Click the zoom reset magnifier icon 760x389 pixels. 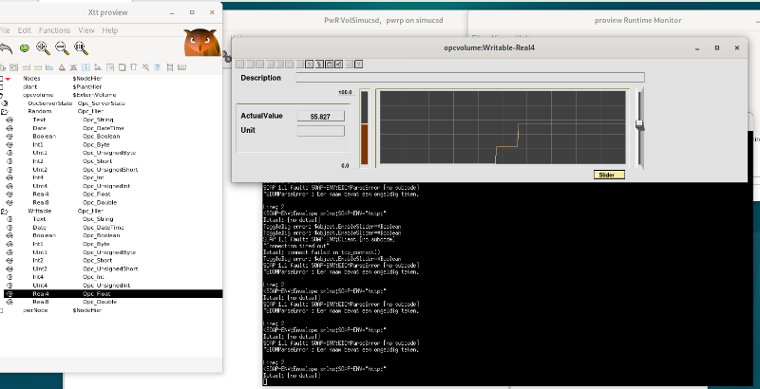(81, 47)
